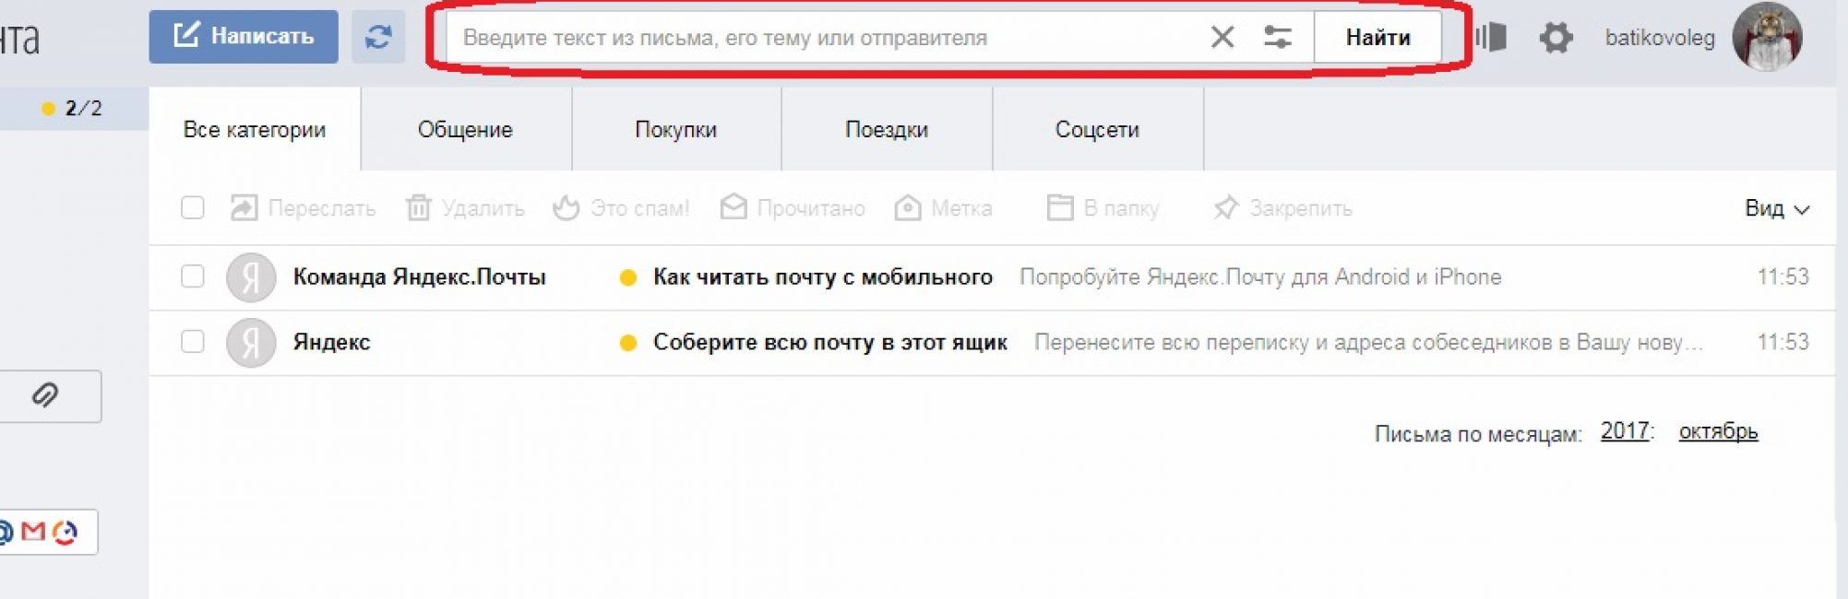Click the Команда Яндекс.Почты sender avatar icon

click(251, 277)
